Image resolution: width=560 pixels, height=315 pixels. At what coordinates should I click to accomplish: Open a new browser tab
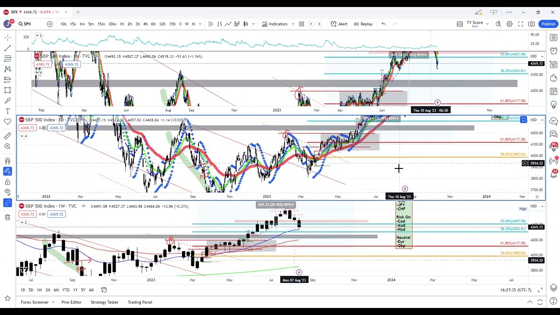click(78, 12)
